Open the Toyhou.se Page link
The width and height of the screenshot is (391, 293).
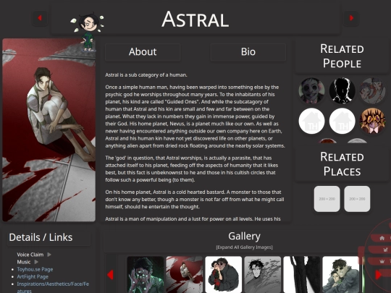click(35, 269)
